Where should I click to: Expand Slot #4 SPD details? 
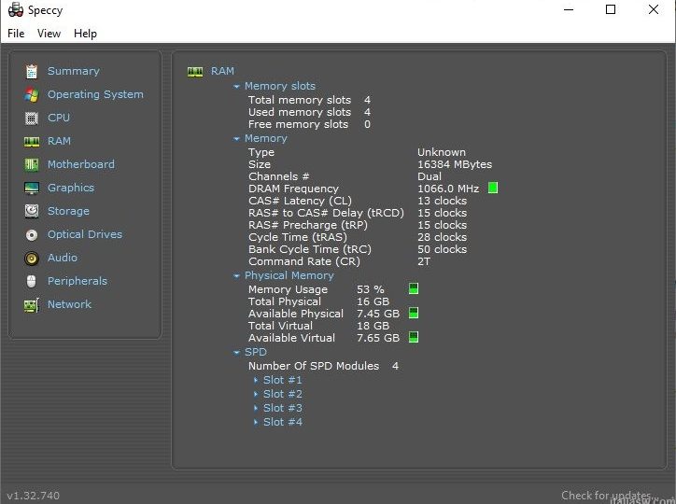(x=256, y=422)
